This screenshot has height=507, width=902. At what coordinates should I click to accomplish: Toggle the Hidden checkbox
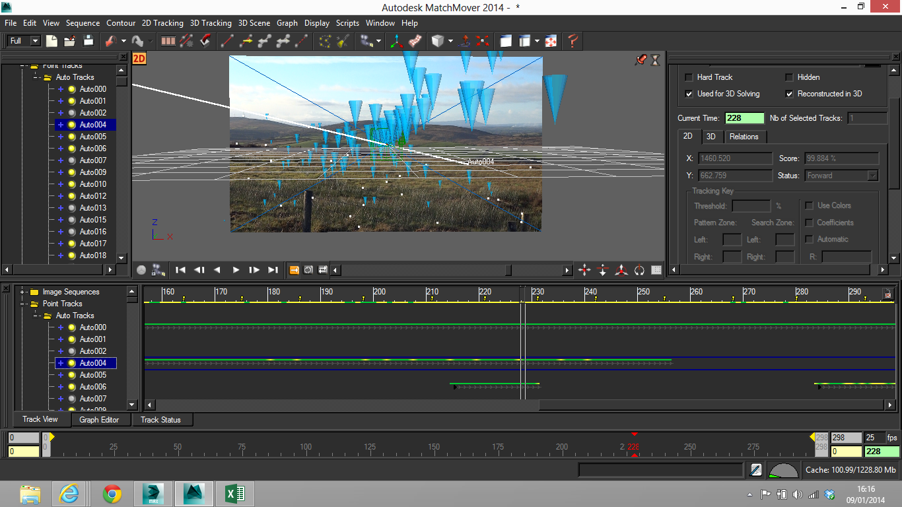point(789,77)
